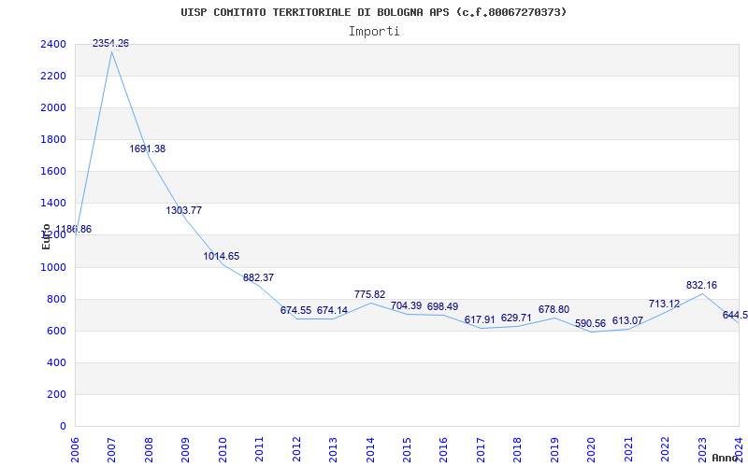Click the 2023 year label on x-axis
This screenshot has width=748, height=467.
702,451
